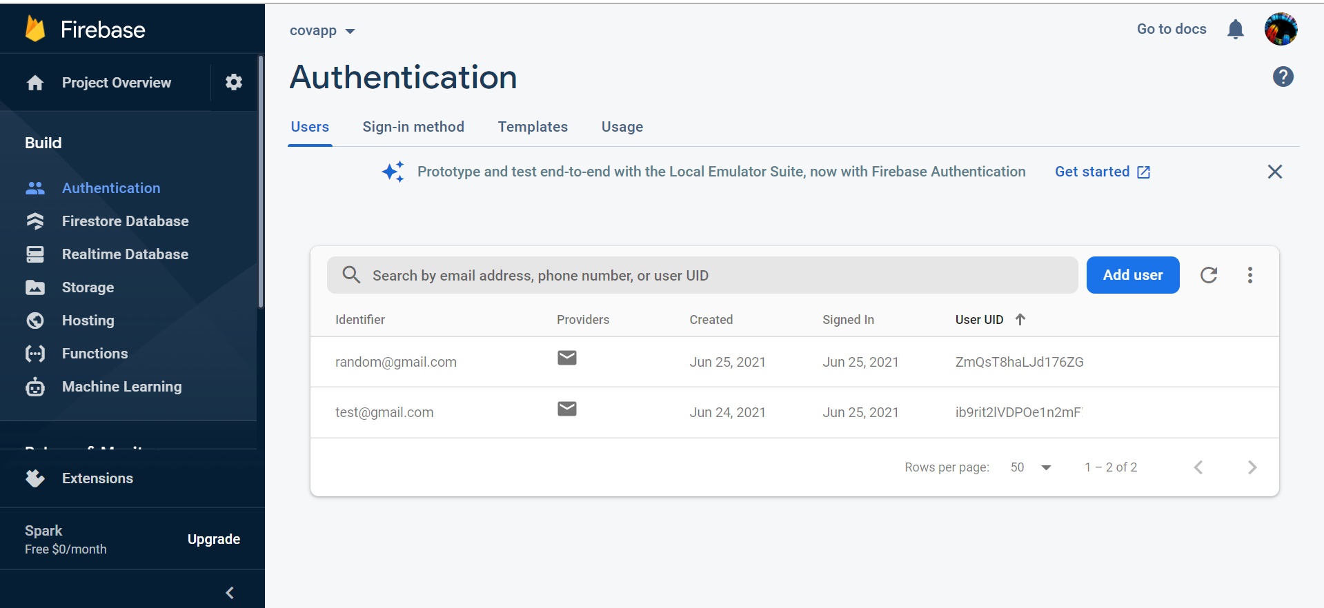Image resolution: width=1324 pixels, height=608 pixels.
Task: Open the notifications bell
Action: 1235,30
